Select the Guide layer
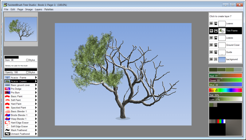The image size is (246, 140). click(x=230, y=52)
